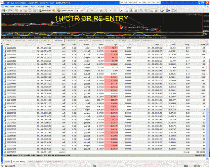Viewport: 210px width, 168px height.
Task: Sort history by Order column header
Action: click(x=7, y=45)
